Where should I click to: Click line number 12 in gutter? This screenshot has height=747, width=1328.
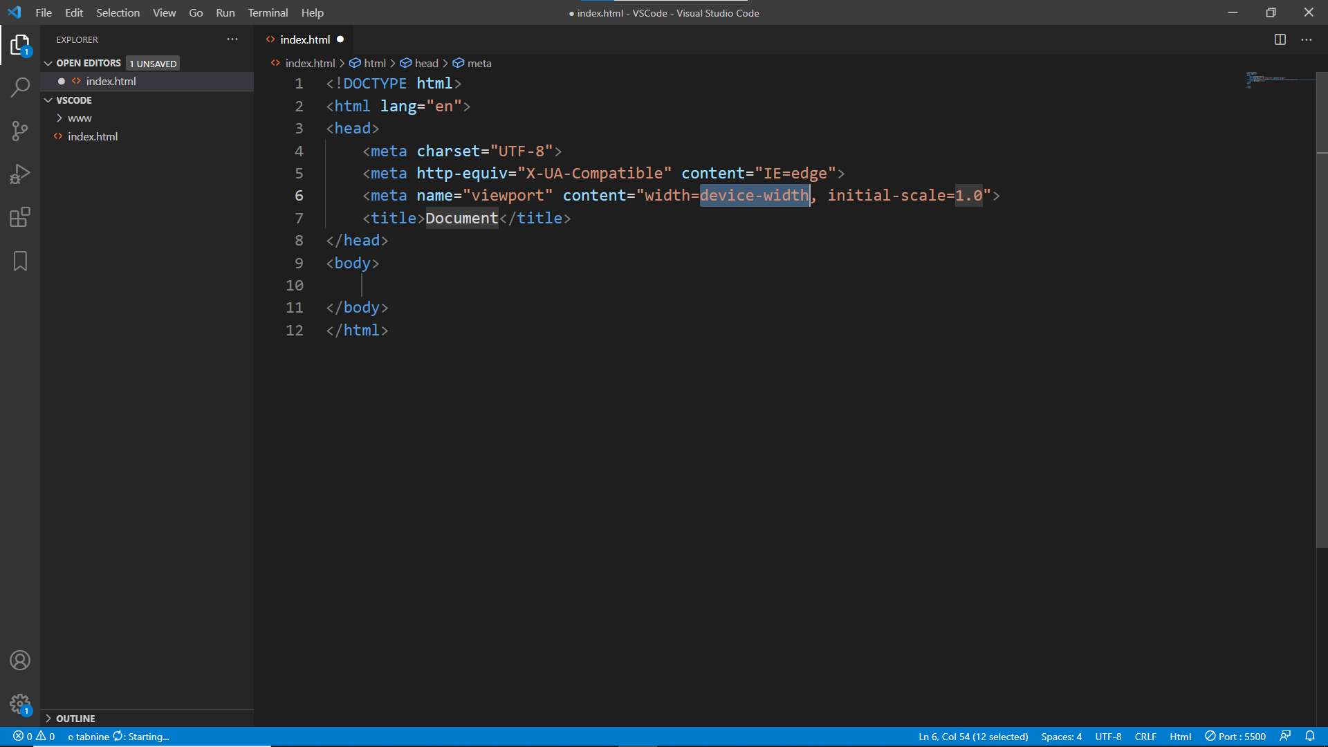pyautogui.click(x=295, y=331)
